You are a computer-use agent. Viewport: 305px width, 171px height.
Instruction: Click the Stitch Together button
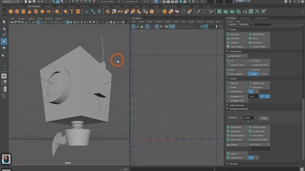click(x=237, y=74)
